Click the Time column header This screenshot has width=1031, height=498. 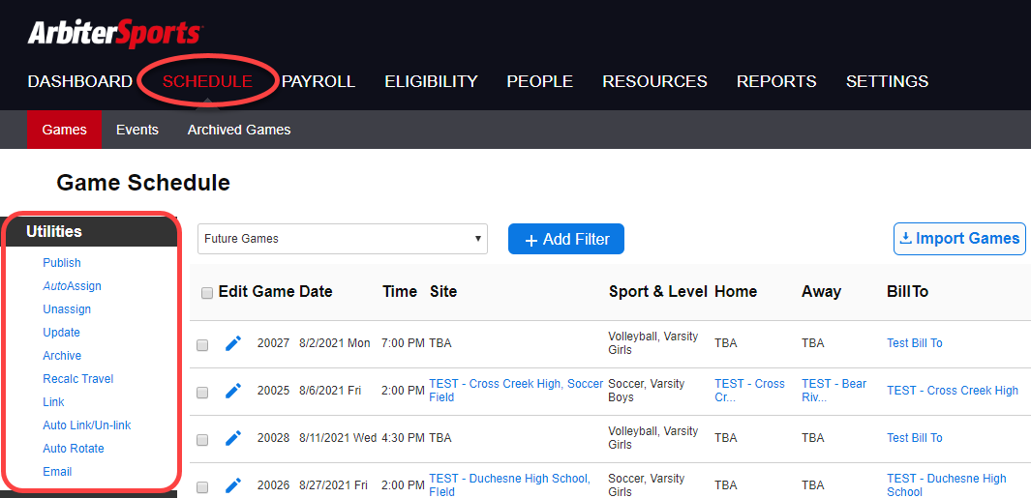400,292
